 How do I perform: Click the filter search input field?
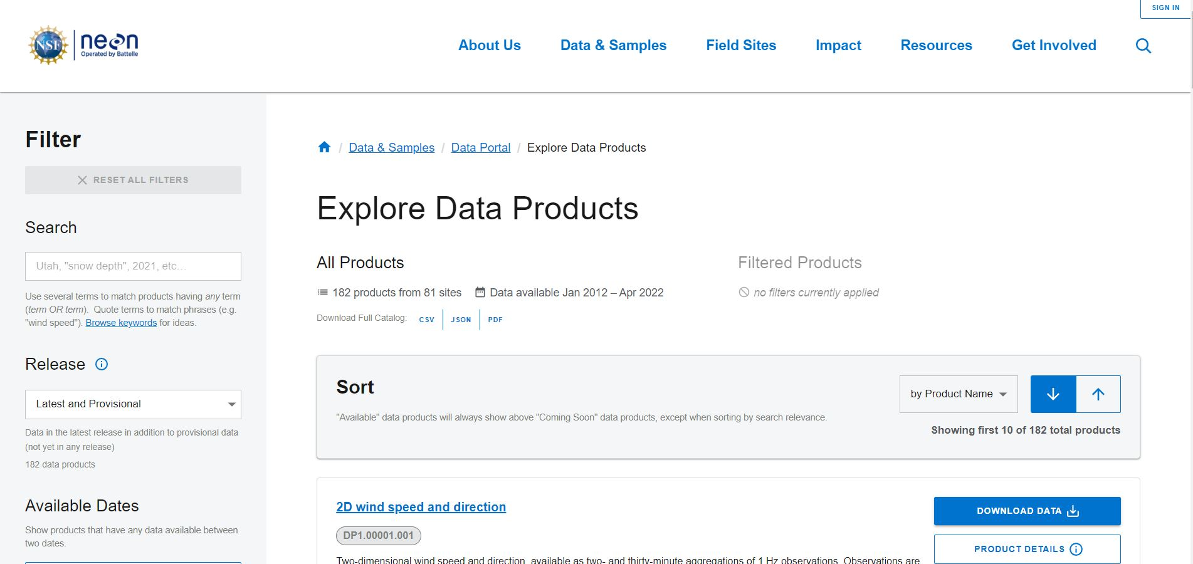(133, 266)
